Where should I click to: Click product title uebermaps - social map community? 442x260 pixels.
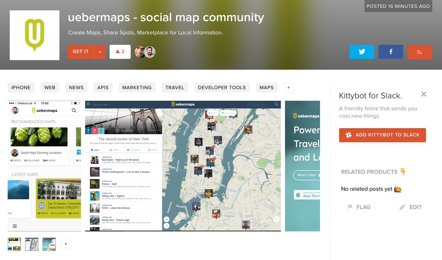(x=166, y=17)
